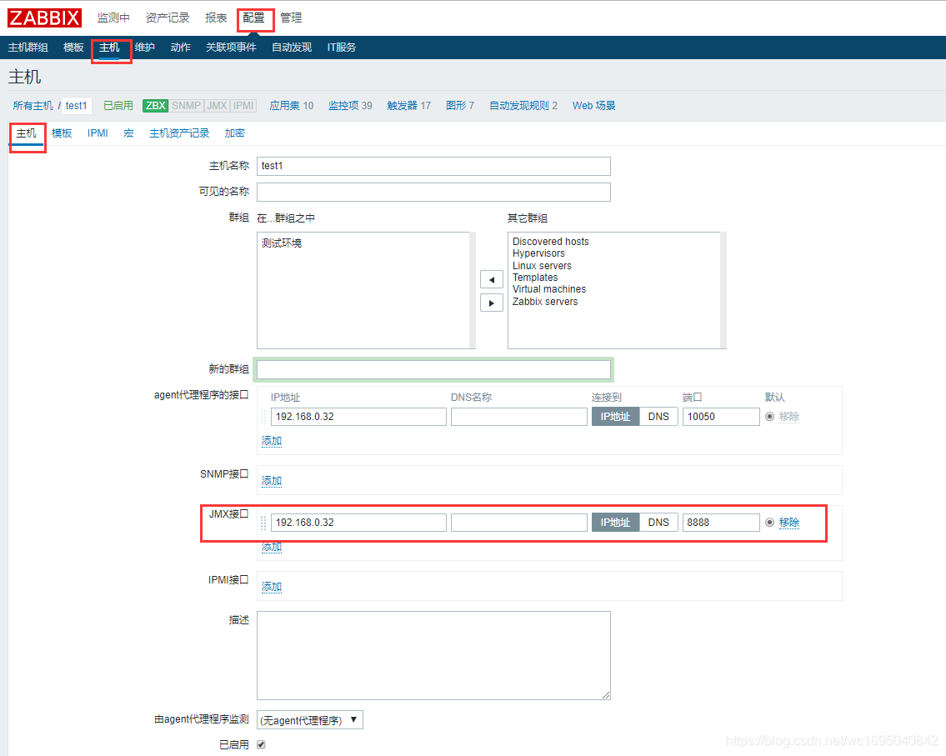
Task: Click the SNMP availability badge
Action: 187,106
